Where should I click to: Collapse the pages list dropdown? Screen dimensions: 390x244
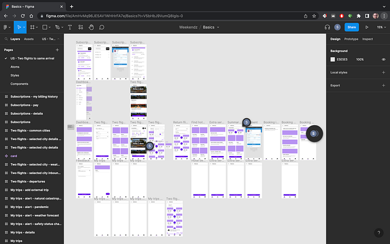pos(57,39)
